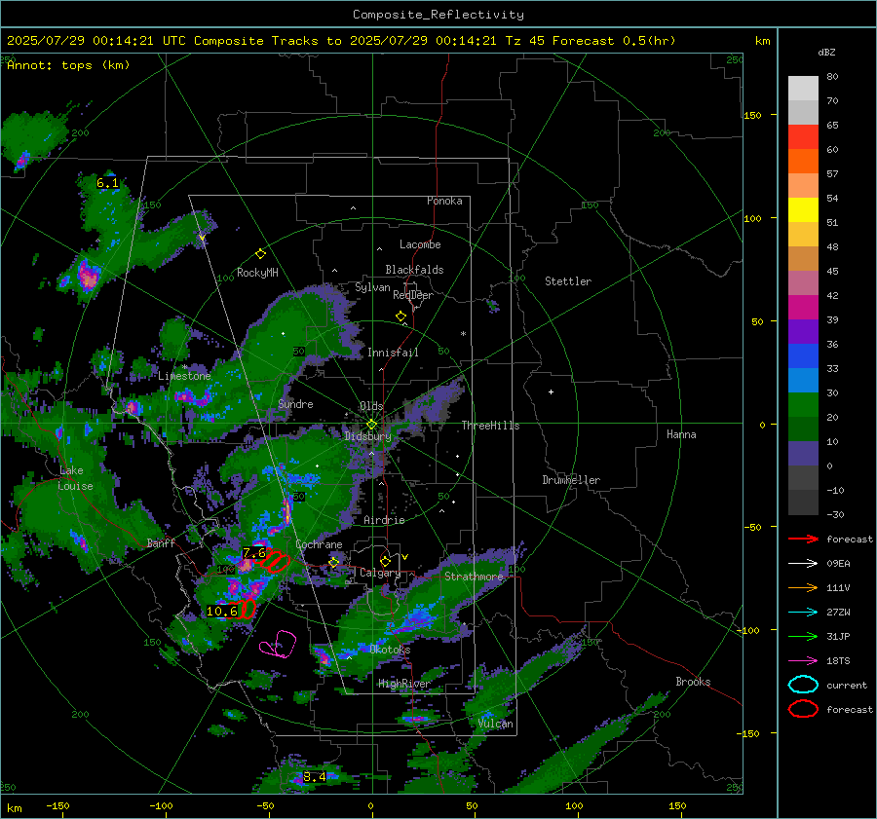The width and height of the screenshot is (877, 819).
Task: Click the Drumheller city label
Action: [x=571, y=480]
